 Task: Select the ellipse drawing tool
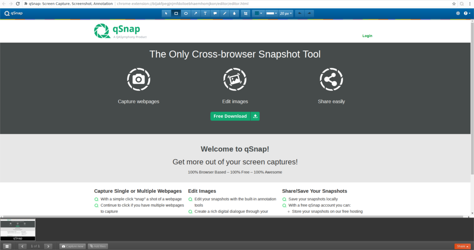(x=186, y=13)
